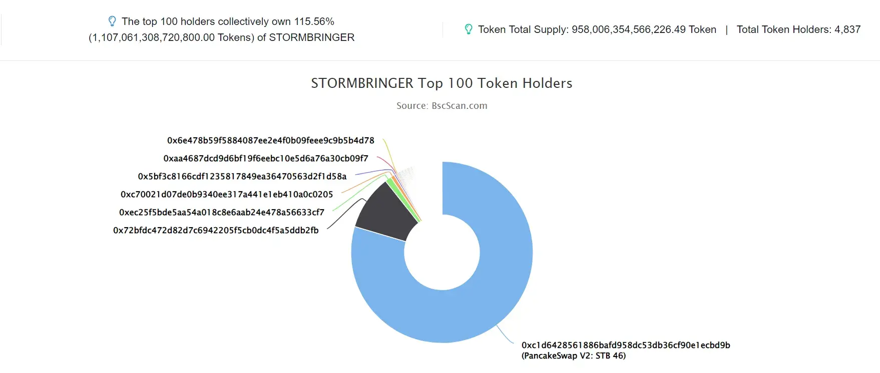The width and height of the screenshot is (880, 373).
Task: Click address label 0x72bfdc472d82d7c6942205f5cb0dc4f5a5ddb2fb
Action: pos(216,230)
